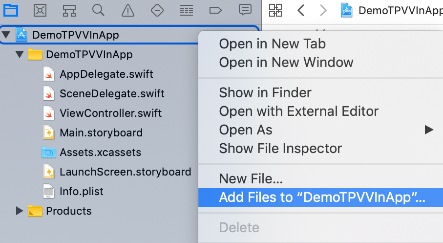Viewport: 443px width, 243px height.
Task: Open the Debug navigator icon
Action: point(186,9)
